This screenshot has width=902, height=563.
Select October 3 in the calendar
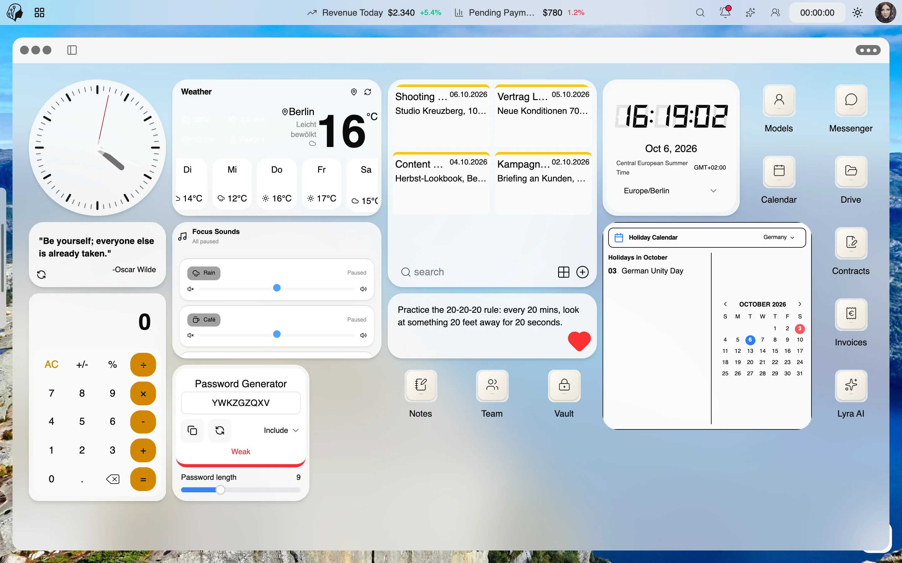coord(800,328)
